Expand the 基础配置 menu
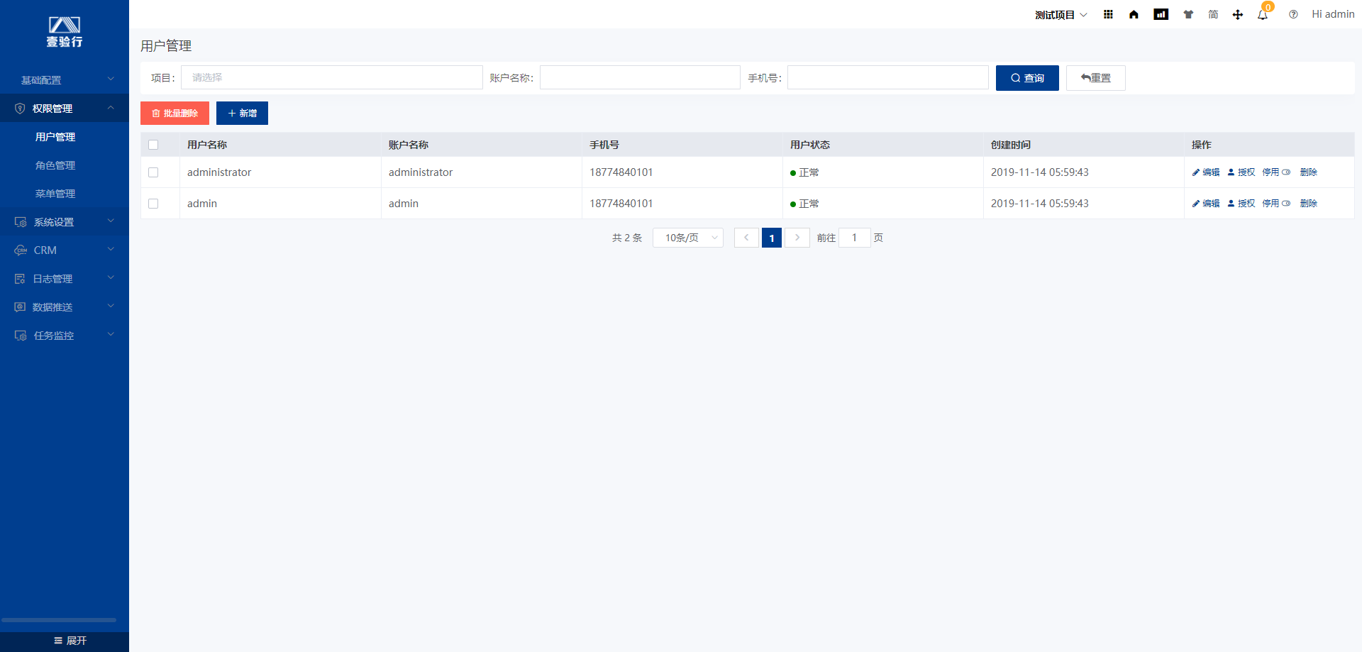This screenshot has width=1362, height=652. pyautogui.click(x=65, y=80)
